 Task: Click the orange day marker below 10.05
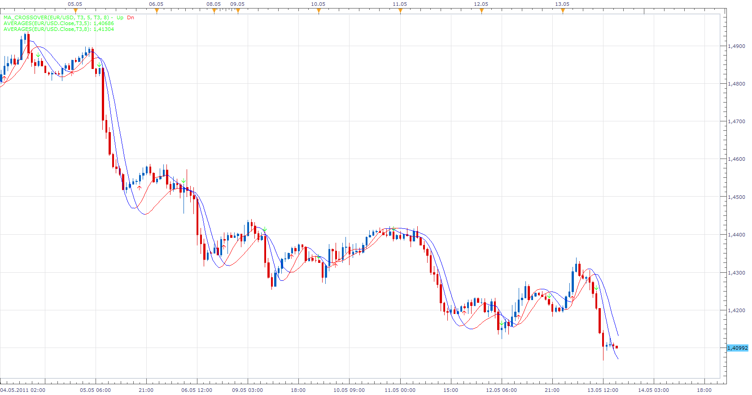point(319,11)
